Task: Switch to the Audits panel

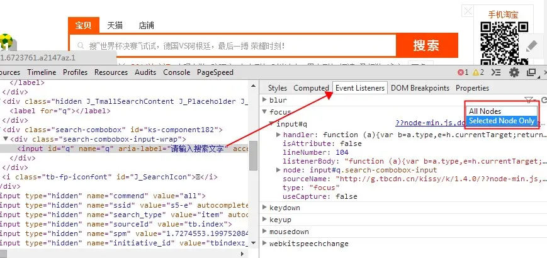Action: pos(145,72)
